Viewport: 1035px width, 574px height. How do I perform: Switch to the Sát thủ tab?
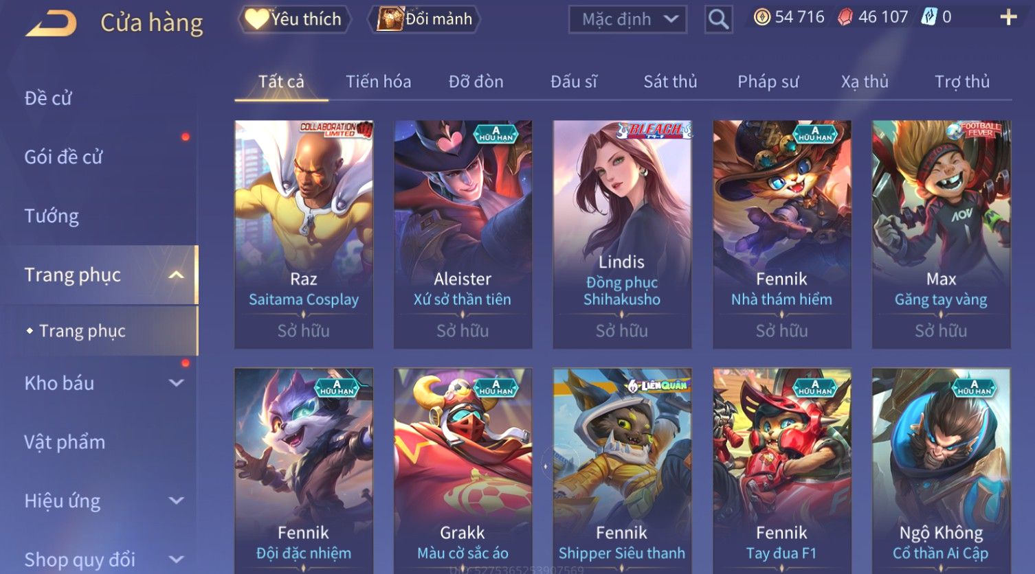670,82
